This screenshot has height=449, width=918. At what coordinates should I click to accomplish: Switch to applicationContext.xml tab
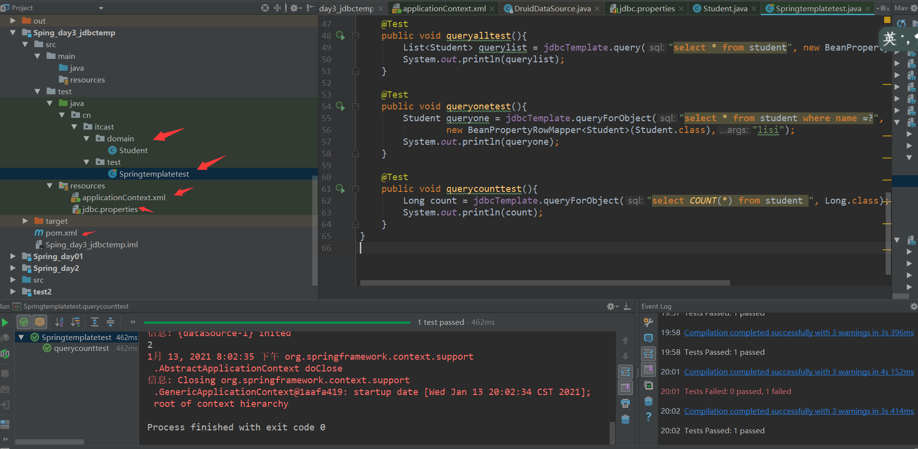pyautogui.click(x=444, y=8)
